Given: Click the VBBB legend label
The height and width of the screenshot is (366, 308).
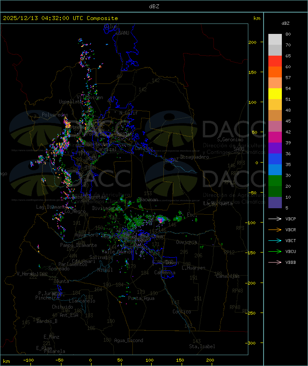Looking at the screenshot, I should [x=291, y=263].
